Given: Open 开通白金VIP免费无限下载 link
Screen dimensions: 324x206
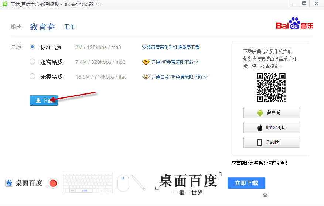Looking at the screenshot, I should point(179,77).
